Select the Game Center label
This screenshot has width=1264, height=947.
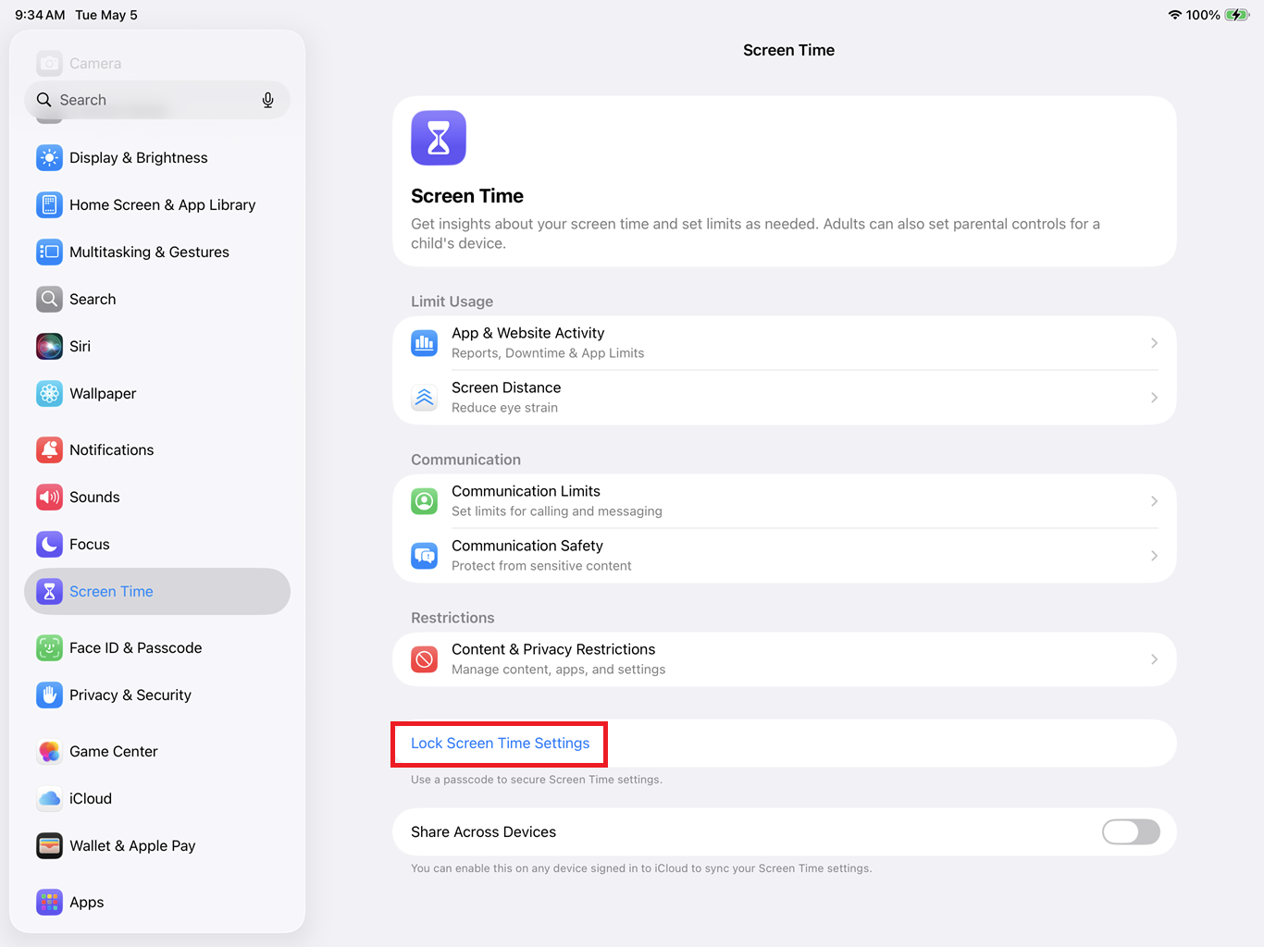114,752
